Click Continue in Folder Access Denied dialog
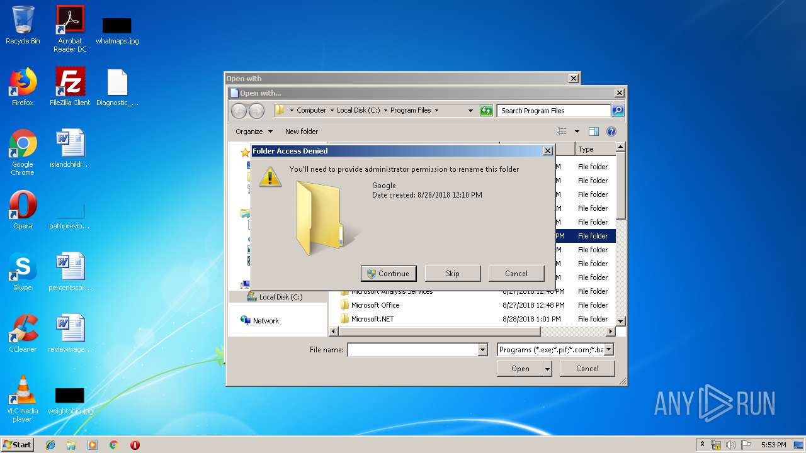This screenshot has width=806, height=453. click(389, 273)
